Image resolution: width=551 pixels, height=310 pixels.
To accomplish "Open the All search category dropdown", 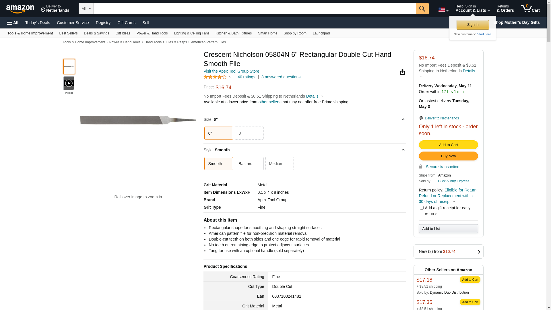I will tap(86, 9).
